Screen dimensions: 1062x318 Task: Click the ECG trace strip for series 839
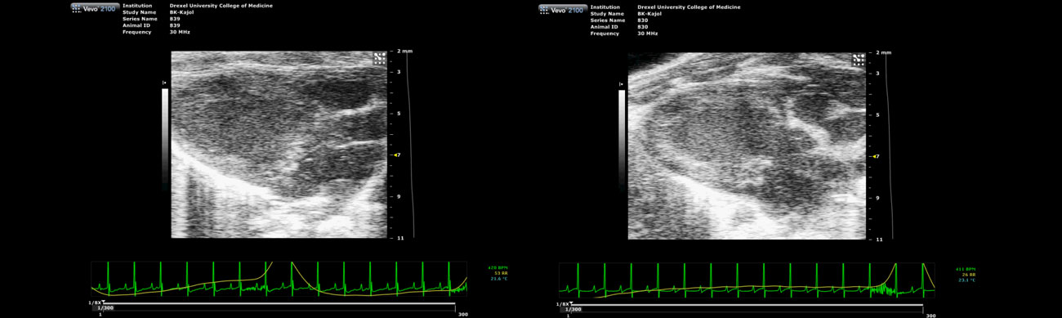(279, 279)
